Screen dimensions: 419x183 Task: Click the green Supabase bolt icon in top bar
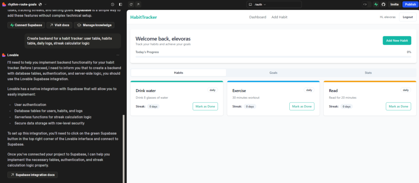376,4
